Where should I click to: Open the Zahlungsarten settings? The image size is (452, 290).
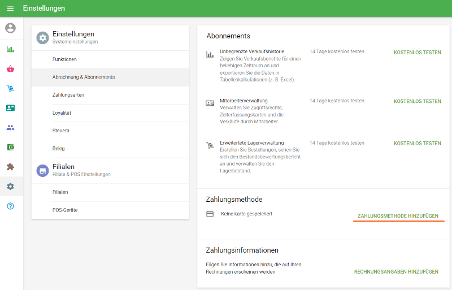click(x=110, y=95)
